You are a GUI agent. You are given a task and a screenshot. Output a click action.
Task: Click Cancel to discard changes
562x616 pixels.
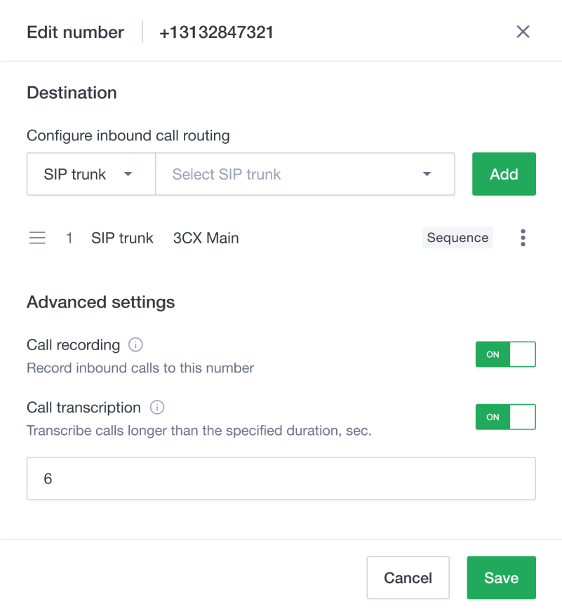click(408, 578)
